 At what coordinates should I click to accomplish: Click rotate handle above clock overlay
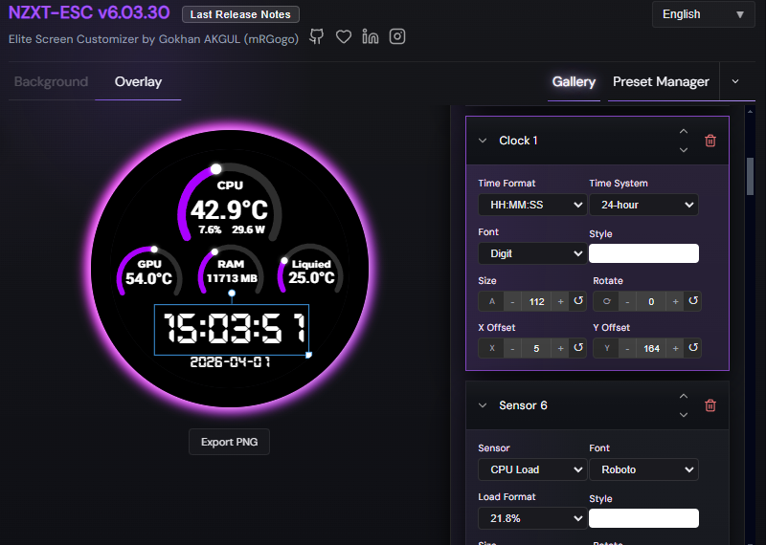point(232,294)
